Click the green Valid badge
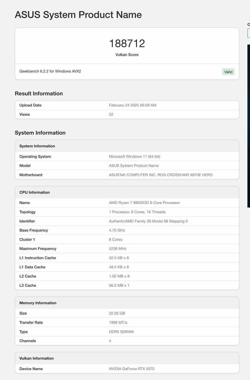 coord(228,72)
